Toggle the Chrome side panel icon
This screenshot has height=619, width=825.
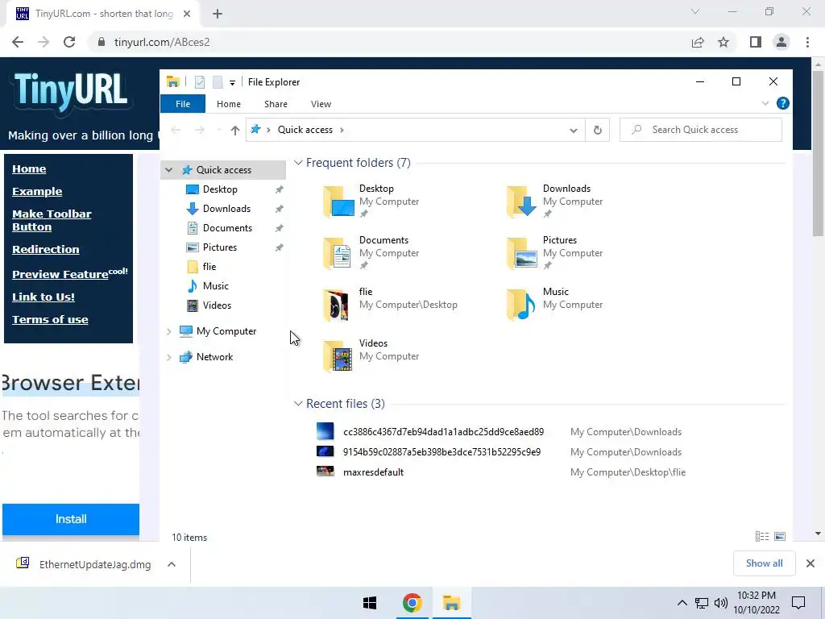tap(756, 42)
